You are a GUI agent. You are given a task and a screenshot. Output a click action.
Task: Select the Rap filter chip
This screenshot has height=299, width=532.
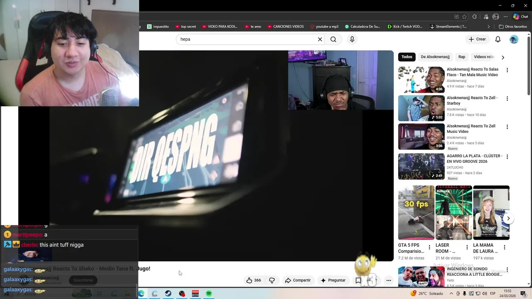(462, 57)
